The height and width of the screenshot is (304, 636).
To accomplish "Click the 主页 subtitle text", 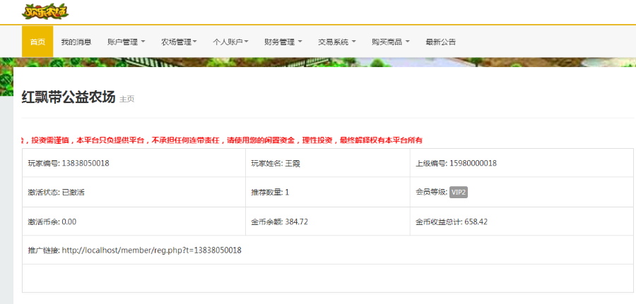I will (126, 99).
